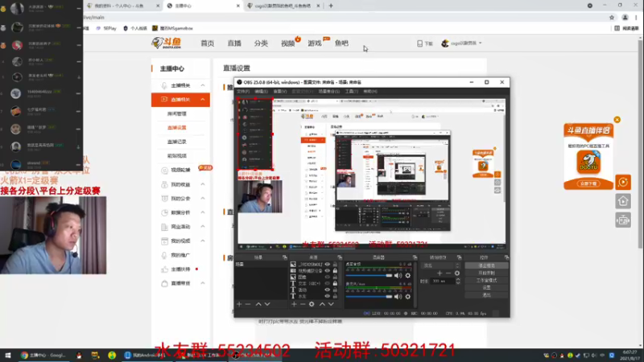Toggle visibility of the fifth OBS text source
The width and height of the screenshot is (644, 362).
tap(328, 290)
